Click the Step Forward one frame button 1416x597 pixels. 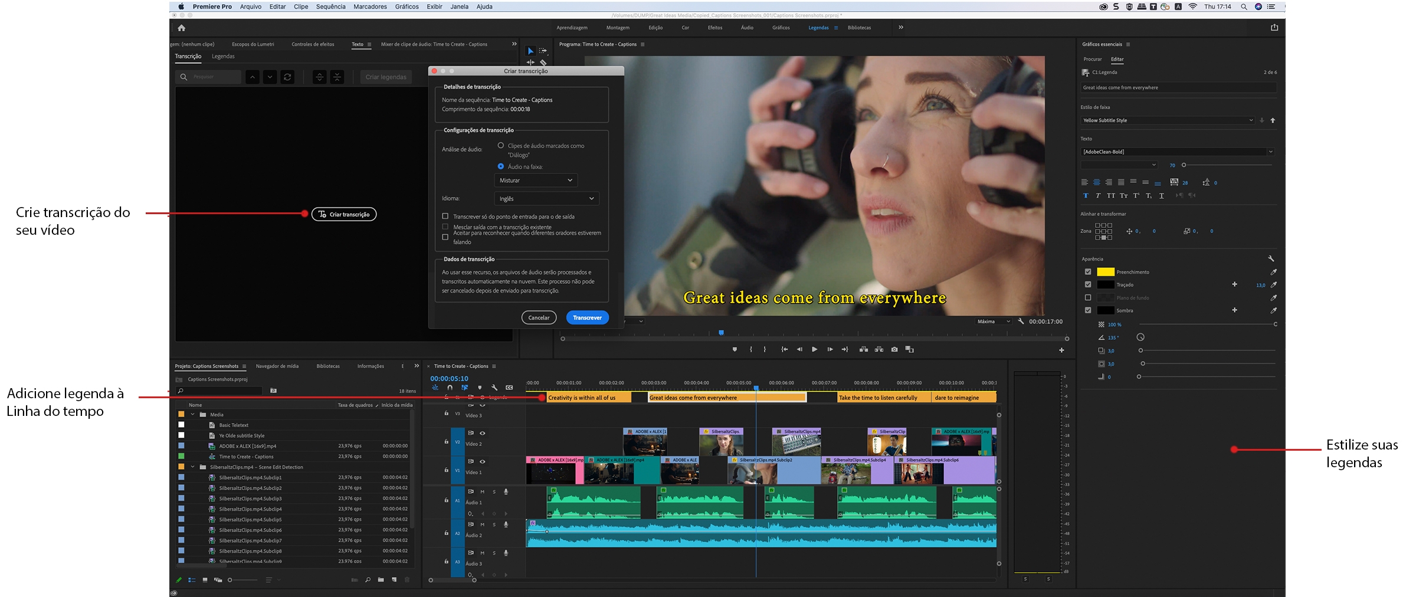830,349
